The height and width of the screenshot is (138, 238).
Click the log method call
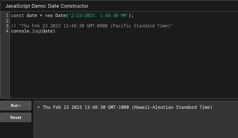click(x=35, y=31)
